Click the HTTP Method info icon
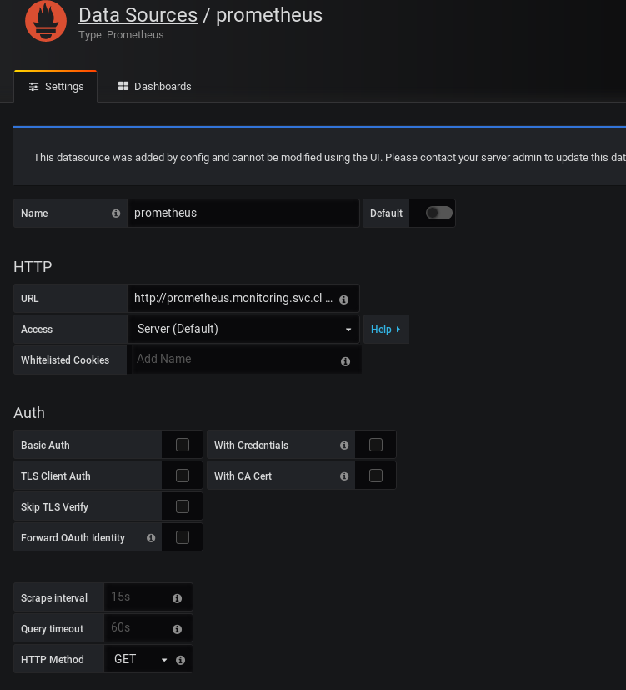Viewport: 626px width, 690px height. point(180,660)
